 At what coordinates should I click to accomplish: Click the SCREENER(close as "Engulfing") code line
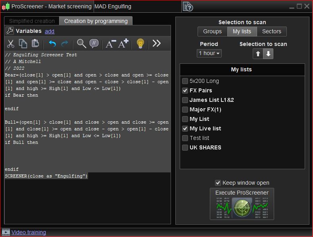(46, 176)
